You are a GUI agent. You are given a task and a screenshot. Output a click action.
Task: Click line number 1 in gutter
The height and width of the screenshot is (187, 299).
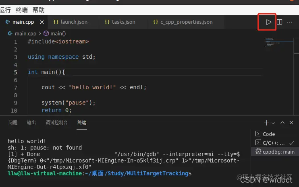click(15, 42)
